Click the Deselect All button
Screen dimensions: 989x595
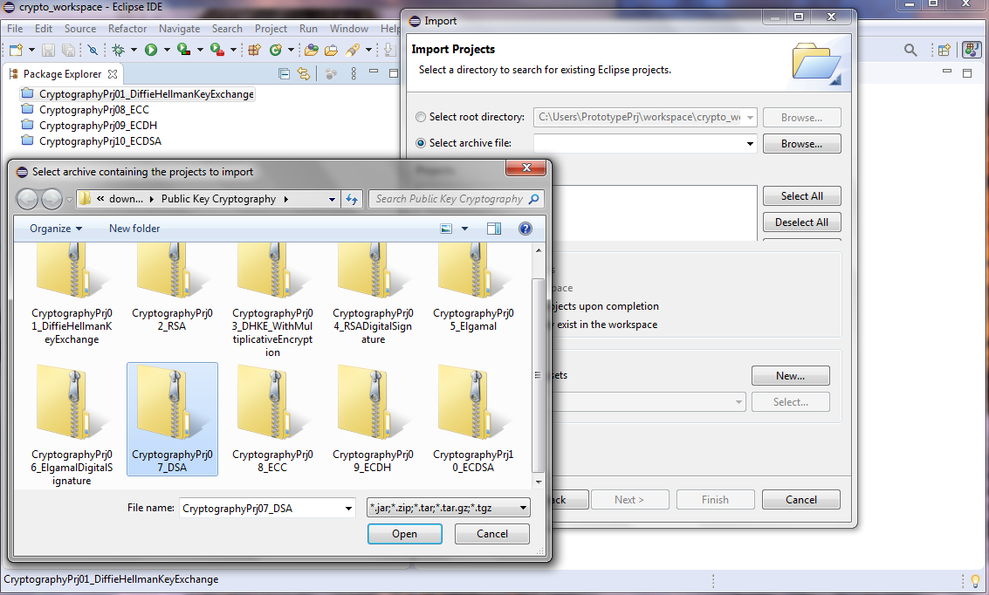point(801,222)
